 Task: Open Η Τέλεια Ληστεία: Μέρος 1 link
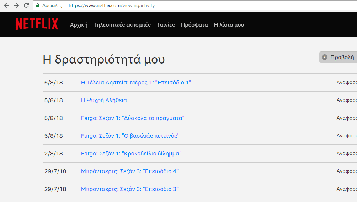pyautogui.click(x=136, y=82)
